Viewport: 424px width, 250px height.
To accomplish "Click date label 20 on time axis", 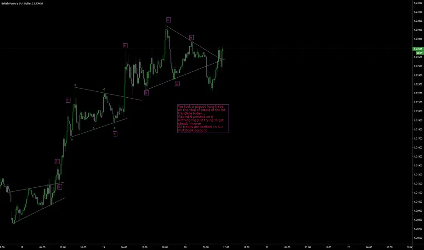I will click(x=185, y=247).
